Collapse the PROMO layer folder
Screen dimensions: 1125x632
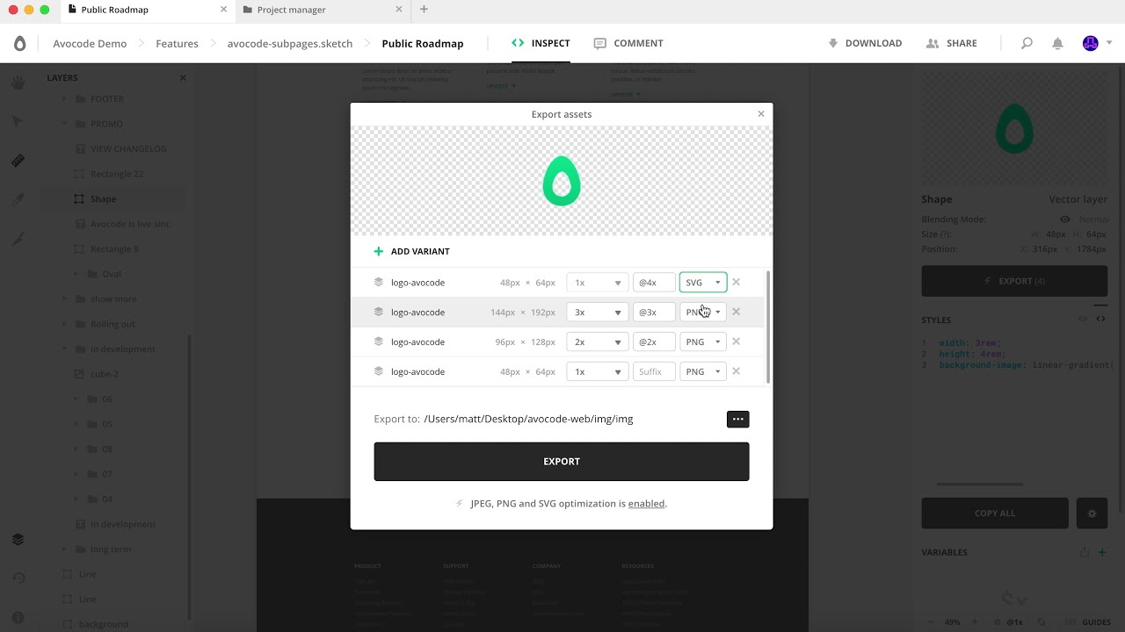(x=64, y=124)
